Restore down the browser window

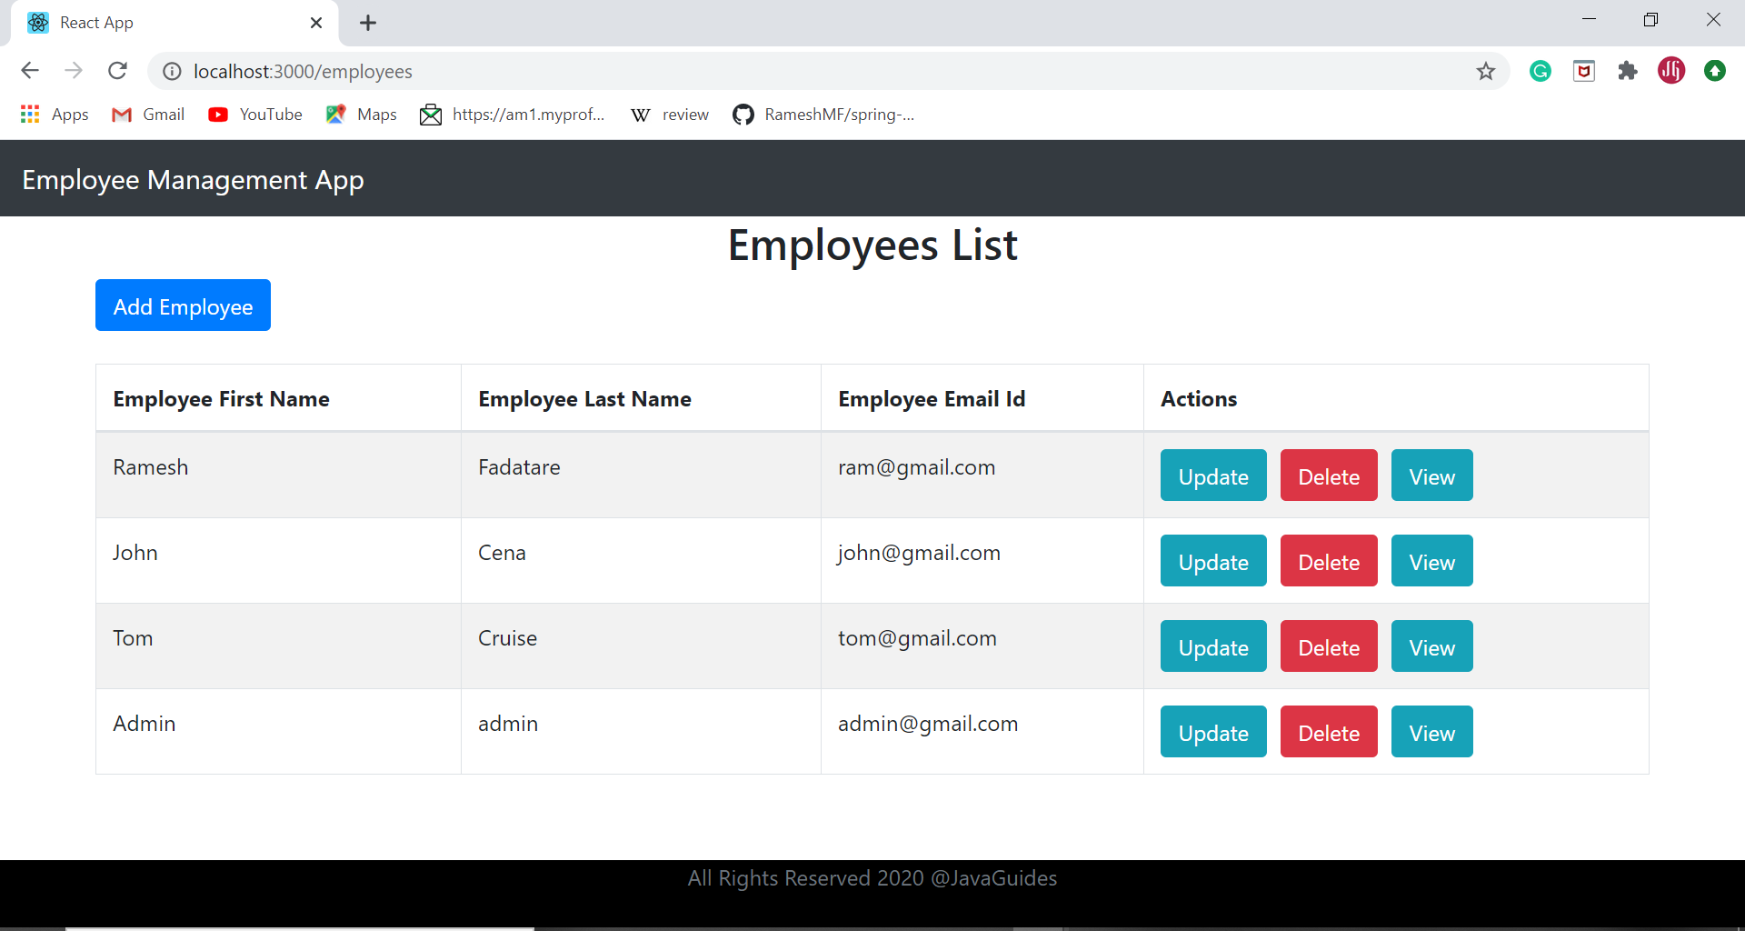tap(1651, 20)
